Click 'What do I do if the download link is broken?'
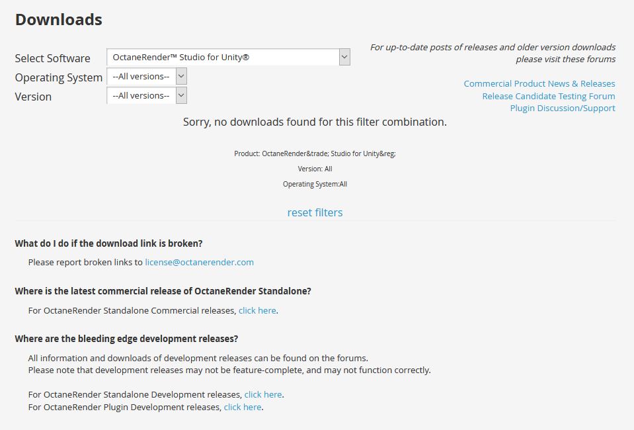Image resolution: width=634 pixels, height=430 pixels. click(x=109, y=243)
